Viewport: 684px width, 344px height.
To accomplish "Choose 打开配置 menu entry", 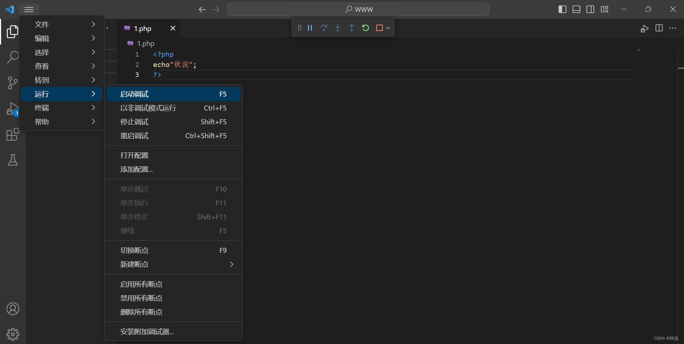I will pos(173,155).
